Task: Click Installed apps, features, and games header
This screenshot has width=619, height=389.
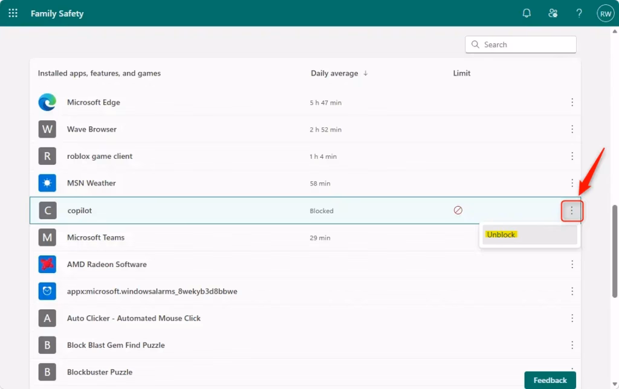Action: pos(99,73)
